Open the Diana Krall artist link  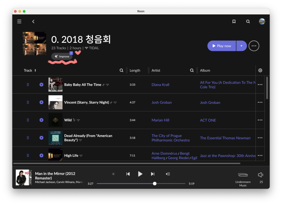tap(161, 85)
